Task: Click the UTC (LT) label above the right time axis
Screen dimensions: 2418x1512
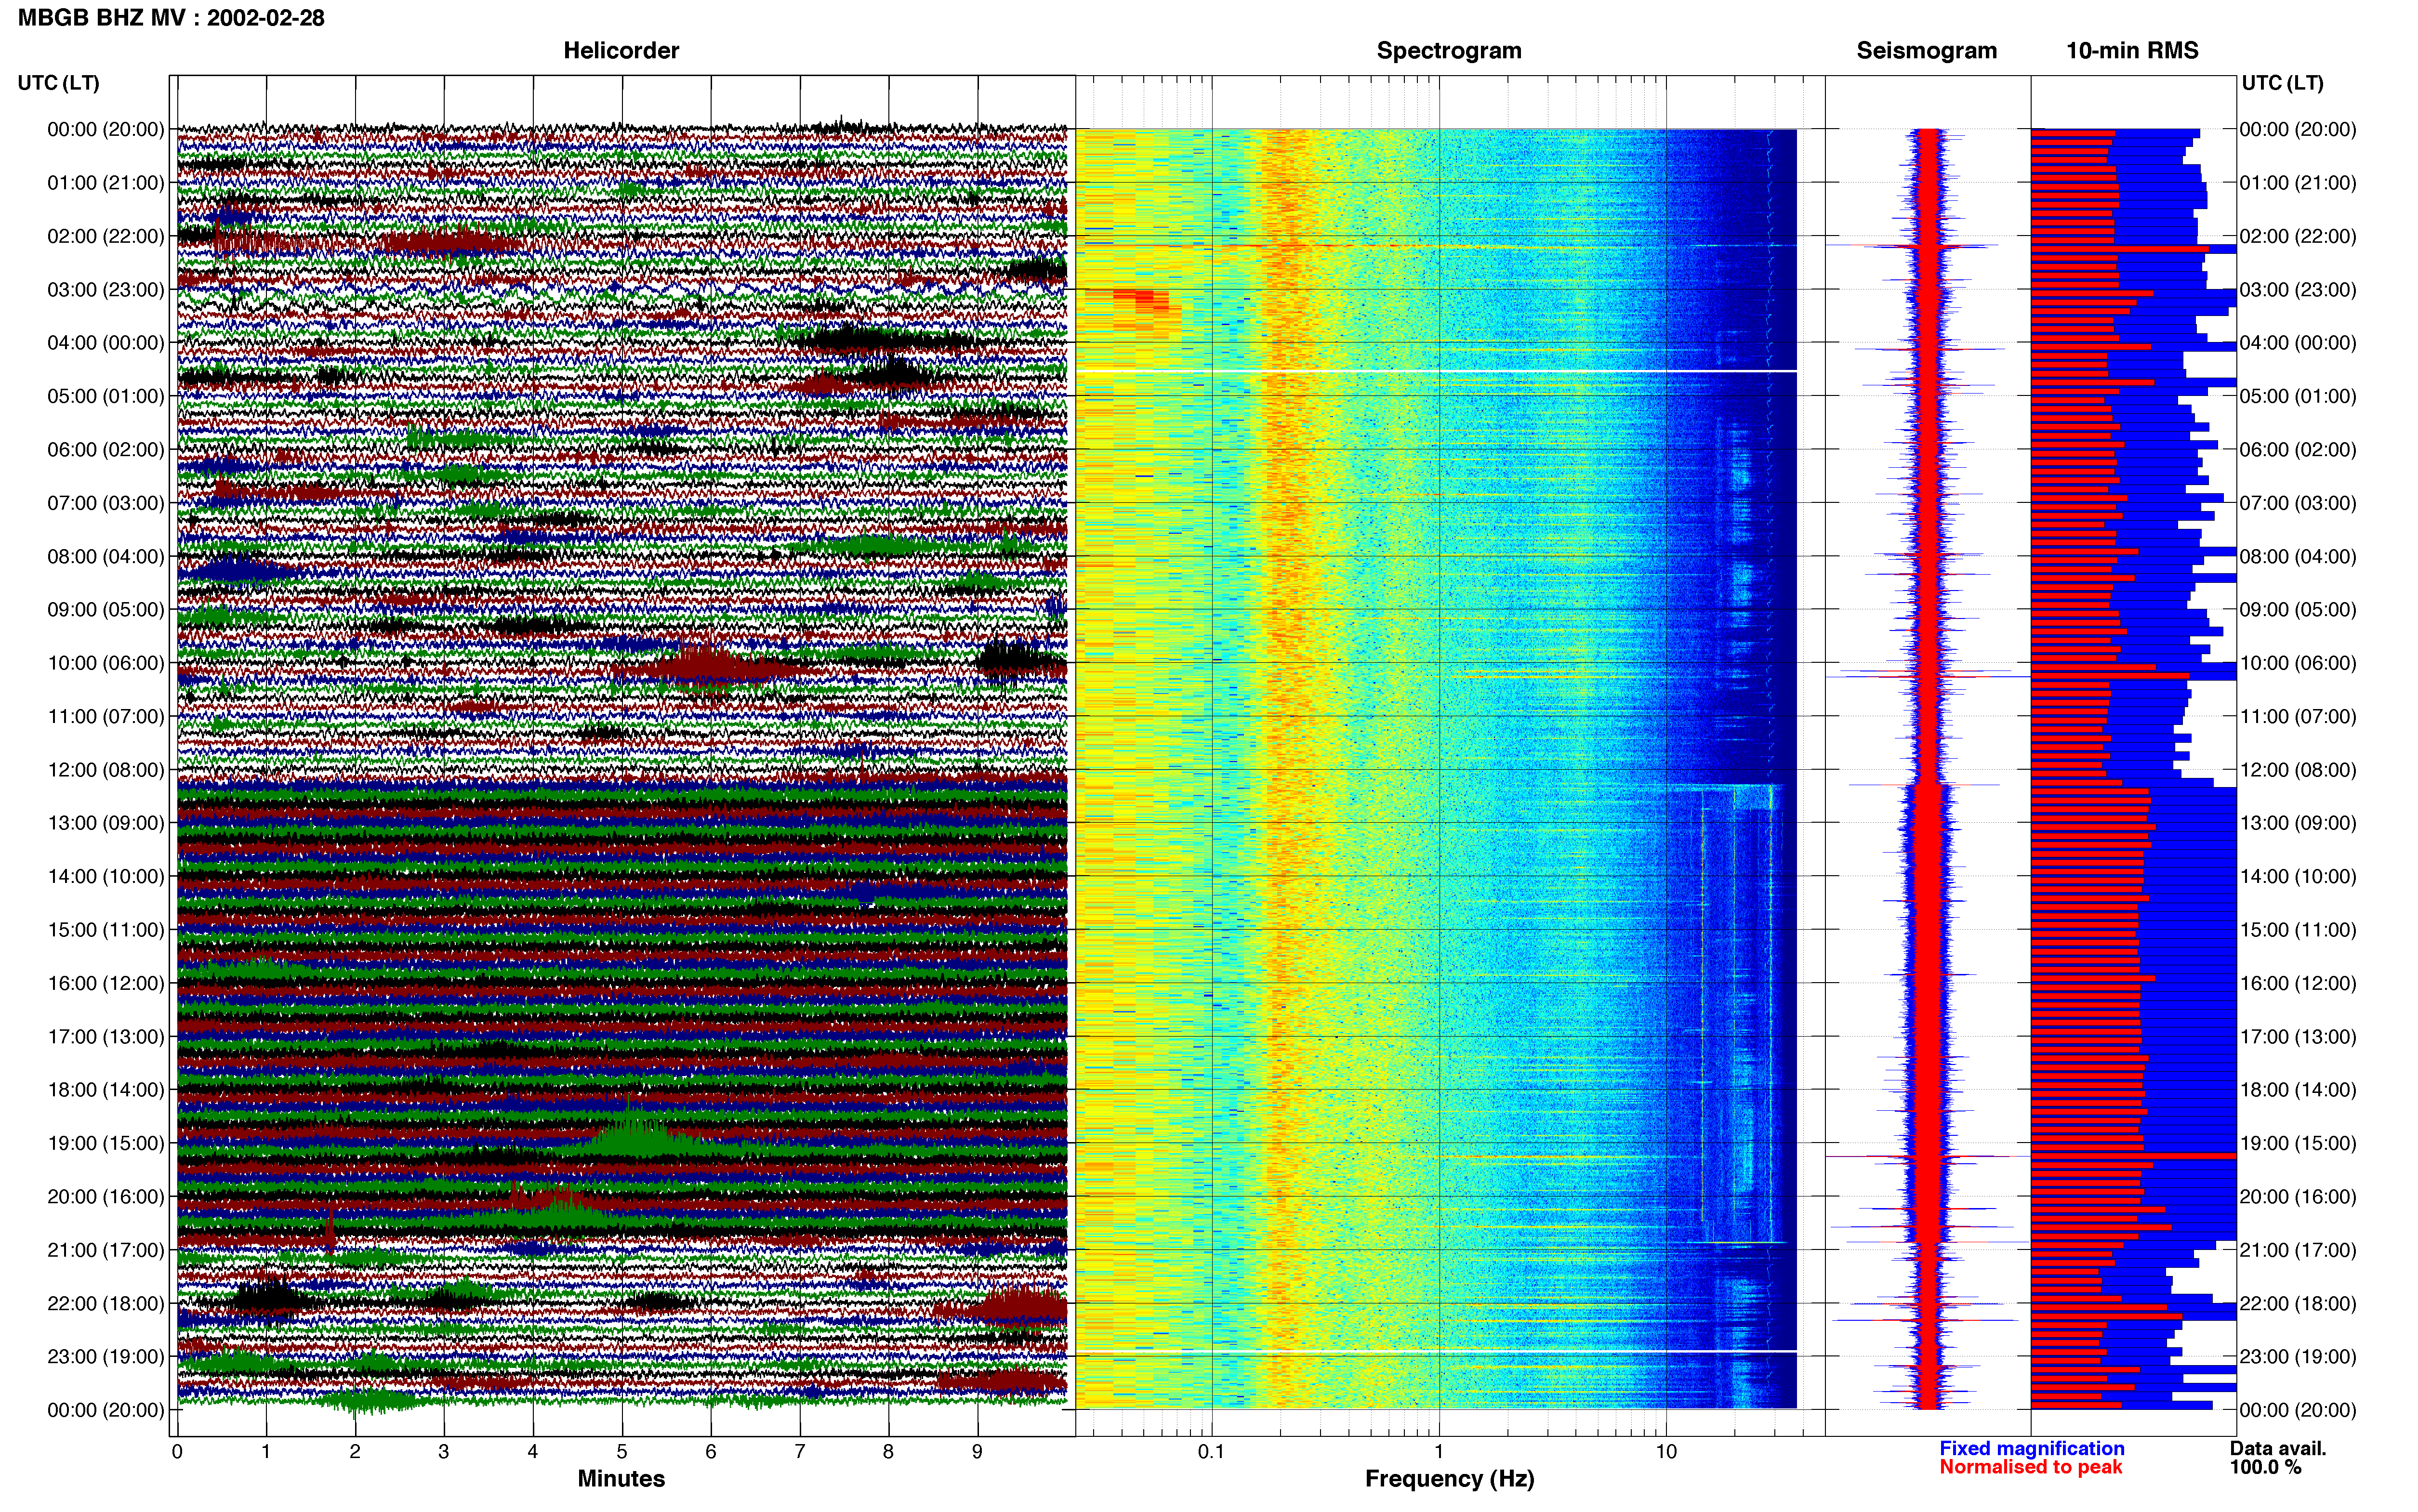Action: point(2282,83)
